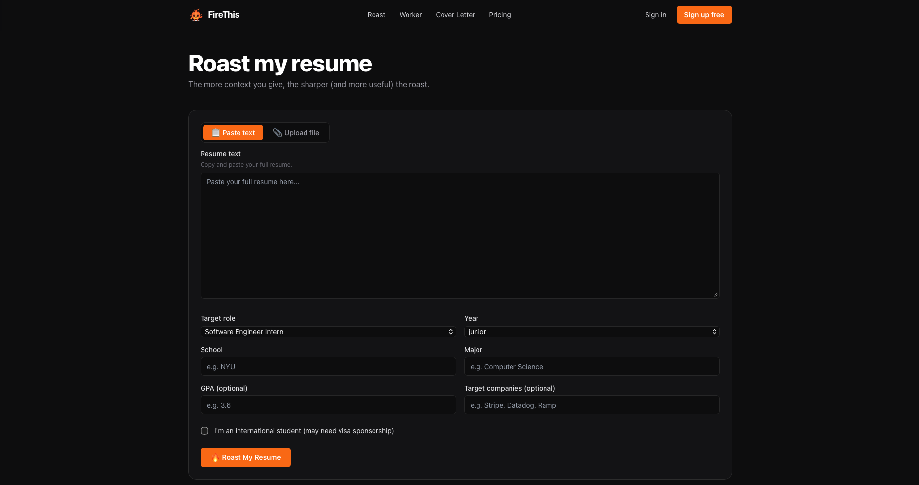The image size is (919, 485).
Task: Click the Sign in link
Action: [x=655, y=15]
